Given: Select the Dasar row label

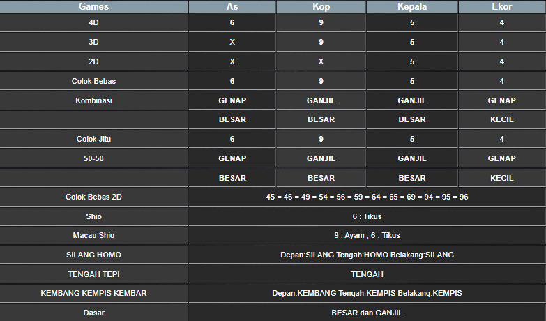Looking at the screenshot, I should (x=93, y=313).
